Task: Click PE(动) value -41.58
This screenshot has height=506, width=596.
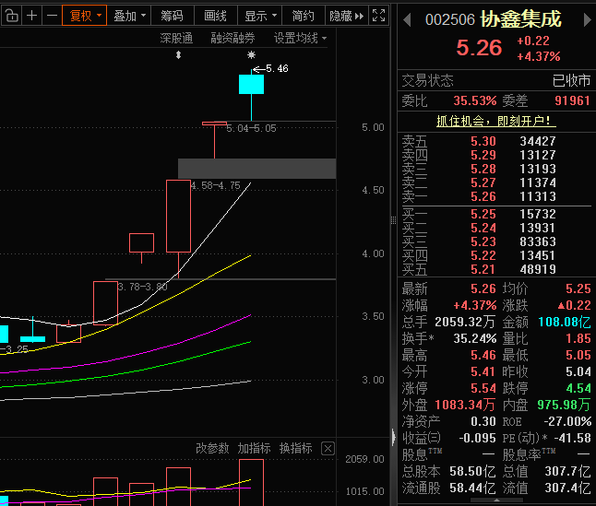Action: pos(572,438)
